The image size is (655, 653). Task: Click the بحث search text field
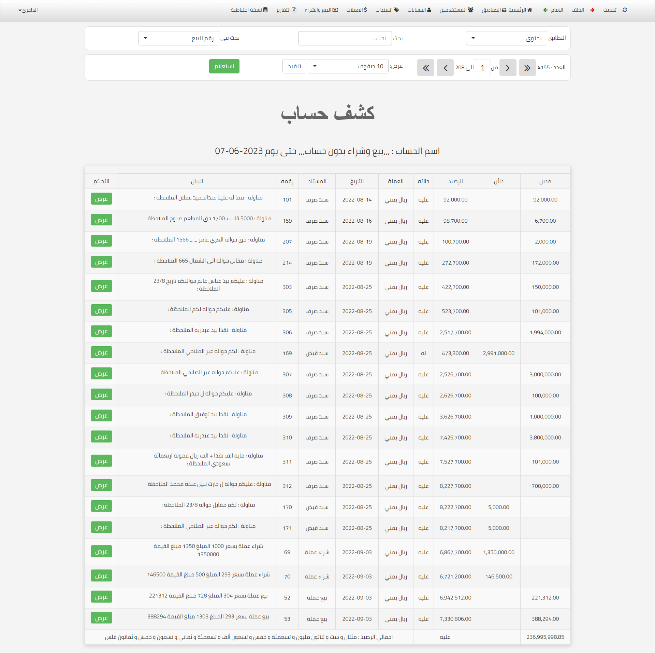click(345, 38)
